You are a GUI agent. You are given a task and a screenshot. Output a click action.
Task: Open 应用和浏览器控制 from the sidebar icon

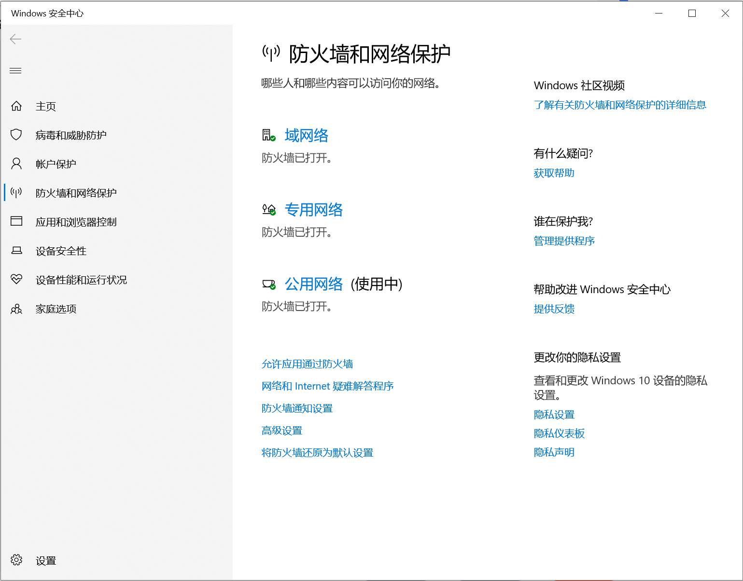click(x=16, y=221)
